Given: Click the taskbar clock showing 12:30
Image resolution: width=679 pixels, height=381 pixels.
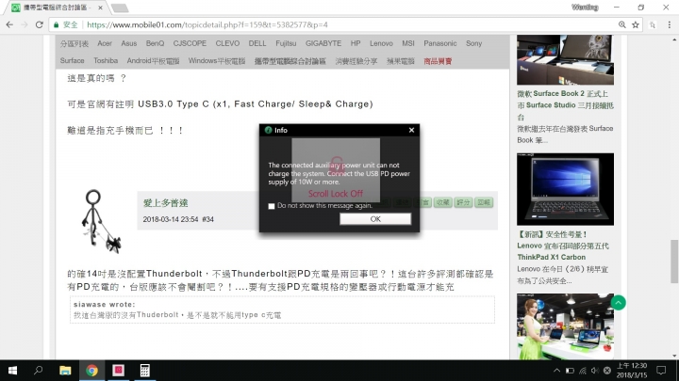Looking at the screenshot, I should (x=631, y=371).
